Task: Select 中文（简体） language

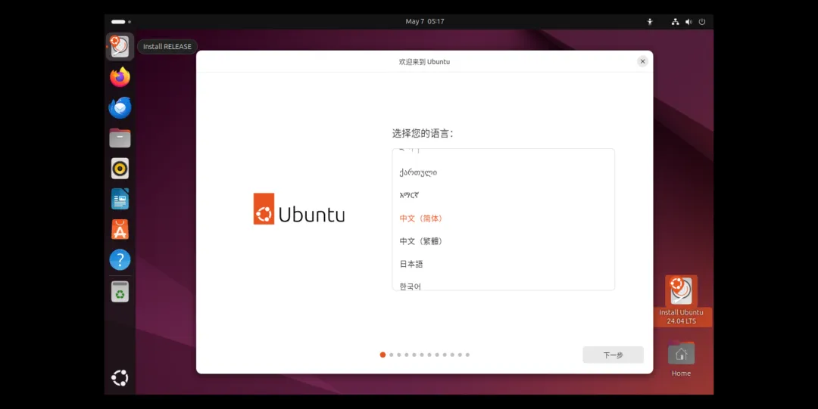Action: tap(504, 218)
